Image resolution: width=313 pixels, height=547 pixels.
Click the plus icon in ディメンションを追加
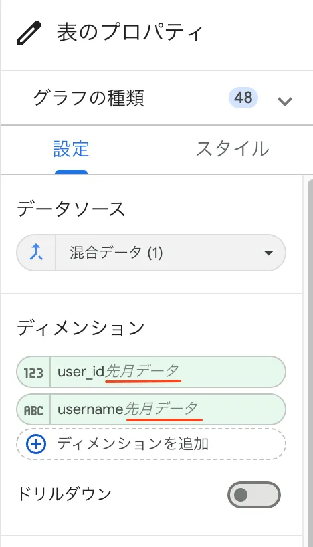pyautogui.click(x=36, y=444)
